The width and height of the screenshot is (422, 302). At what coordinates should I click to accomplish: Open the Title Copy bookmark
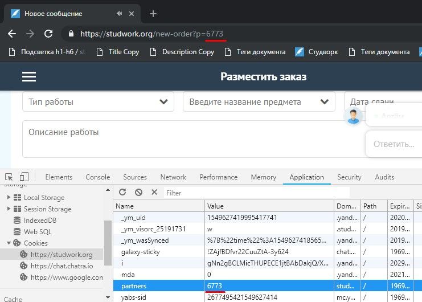click(118, 52)
